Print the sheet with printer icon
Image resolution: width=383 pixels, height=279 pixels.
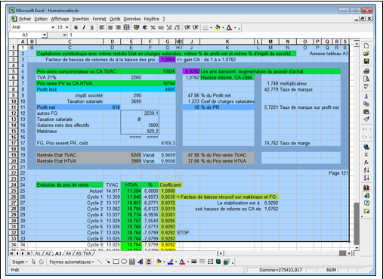(x=366, y=71)
